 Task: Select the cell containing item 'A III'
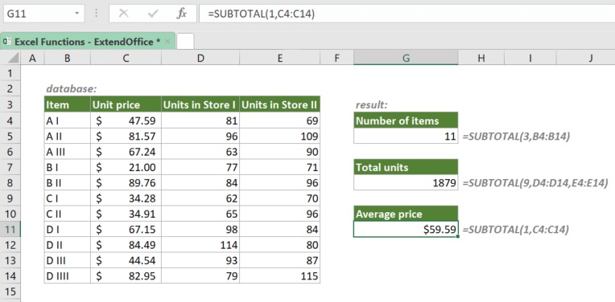point(68,151)
